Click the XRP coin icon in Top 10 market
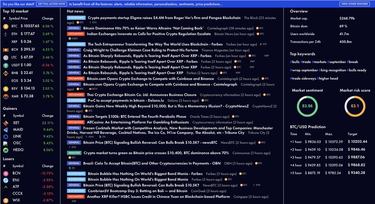 coord(6,42)
